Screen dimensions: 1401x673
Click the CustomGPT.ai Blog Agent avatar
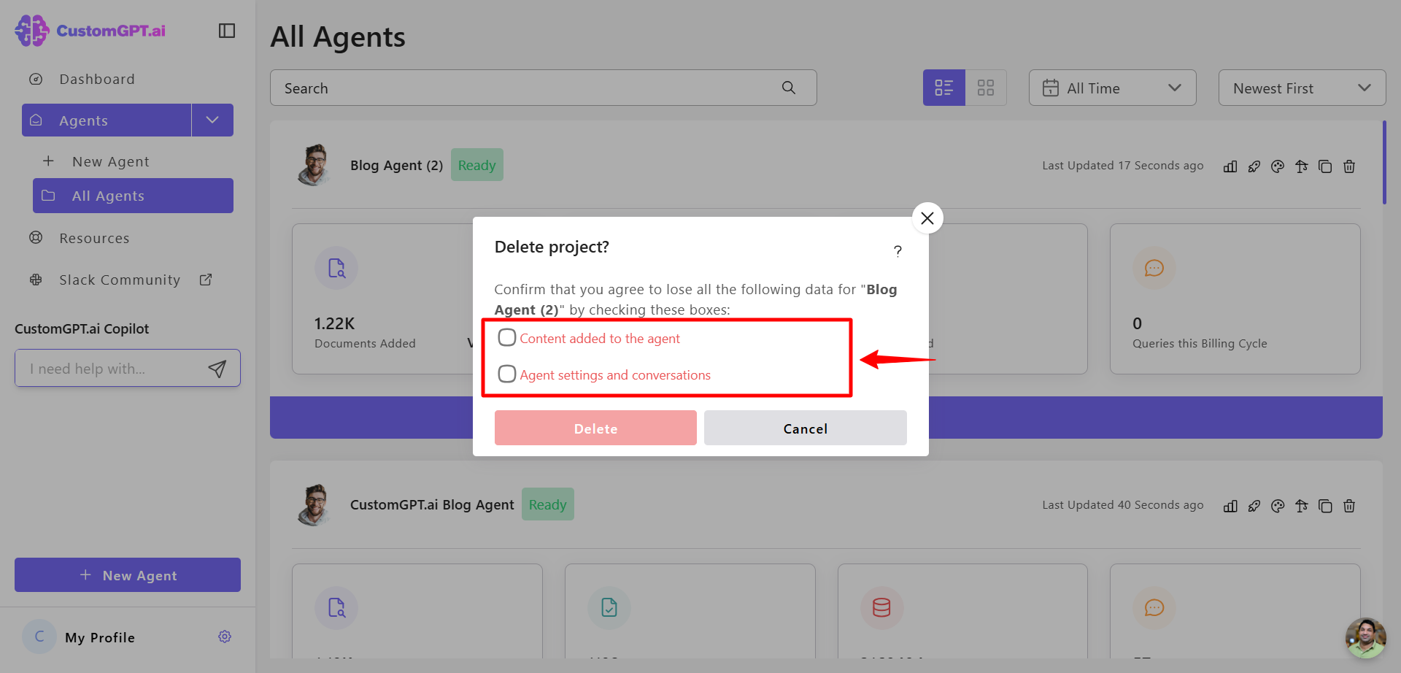(314, 504)
